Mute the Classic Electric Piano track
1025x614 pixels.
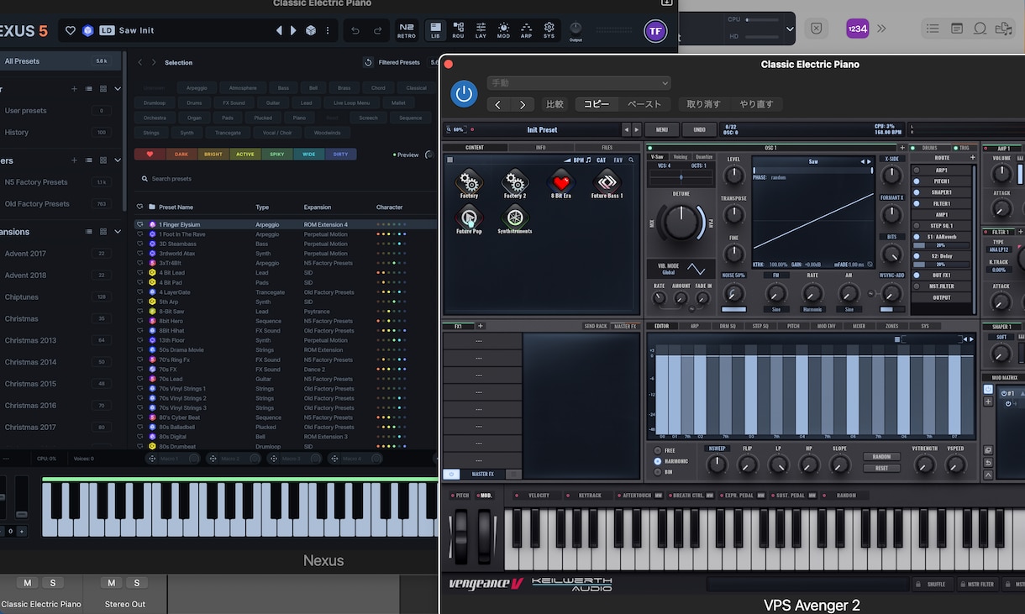pyautogui.click(x=28, y=583)
